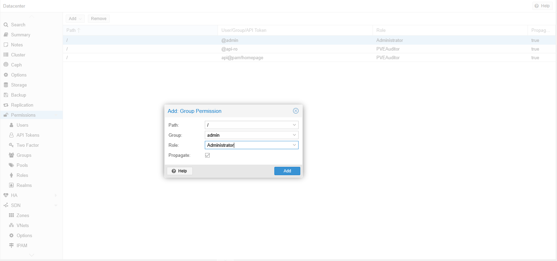This screenshot has width=557, height=261.
Task: Click the sidebar scroll-down chevron
Action: coord(31,255)
